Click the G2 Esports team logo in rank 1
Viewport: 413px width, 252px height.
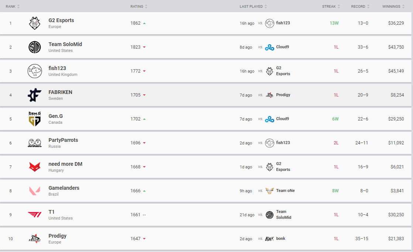[34, 23]
